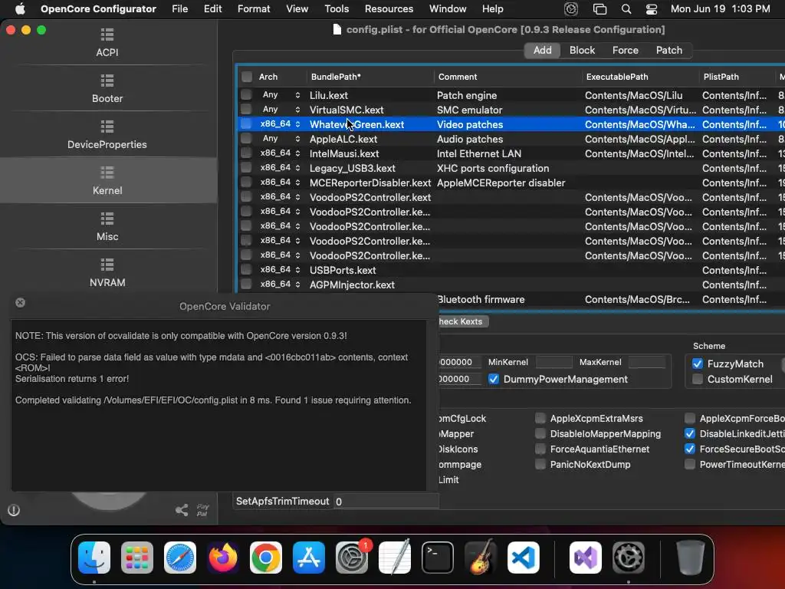The width and height of the screenshot is (785, 589).
Task: Open System Settings with notification badge
Action: tap(352, 558)
